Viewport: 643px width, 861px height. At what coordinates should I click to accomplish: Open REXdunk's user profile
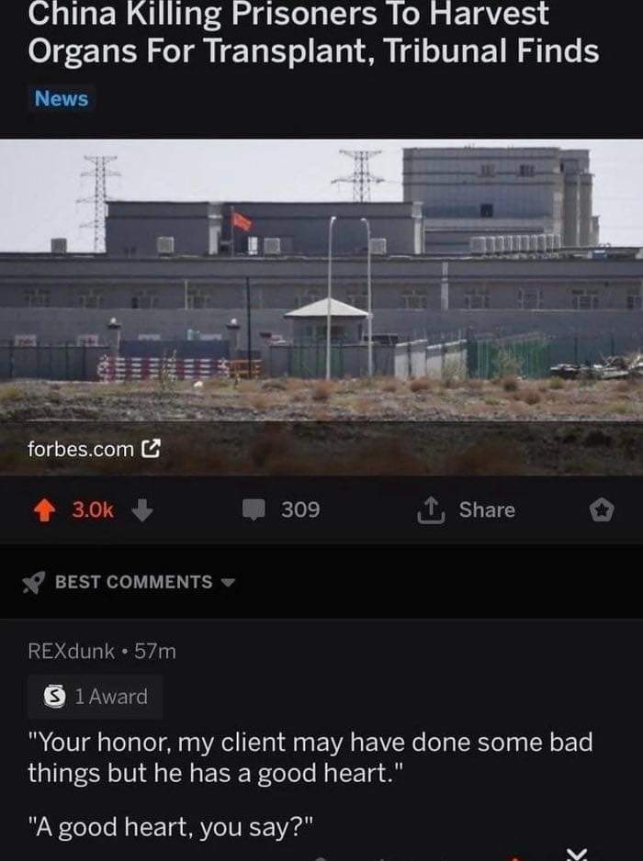[72, 651]
